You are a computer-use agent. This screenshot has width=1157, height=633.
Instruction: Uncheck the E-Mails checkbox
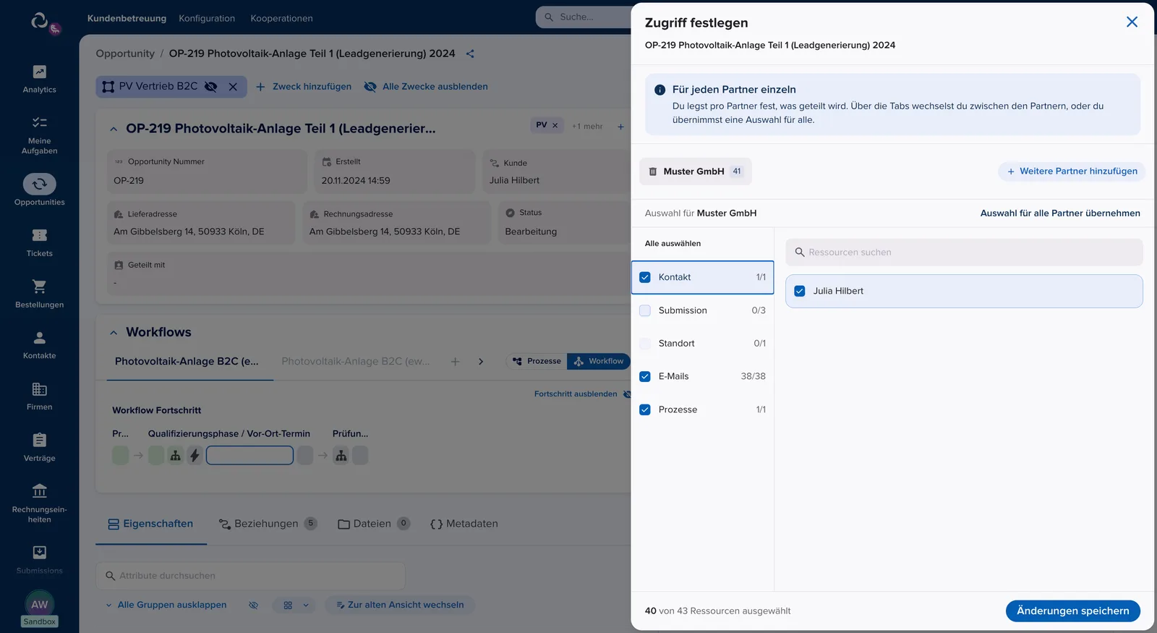pyautogui.click(x=645, y=376)
